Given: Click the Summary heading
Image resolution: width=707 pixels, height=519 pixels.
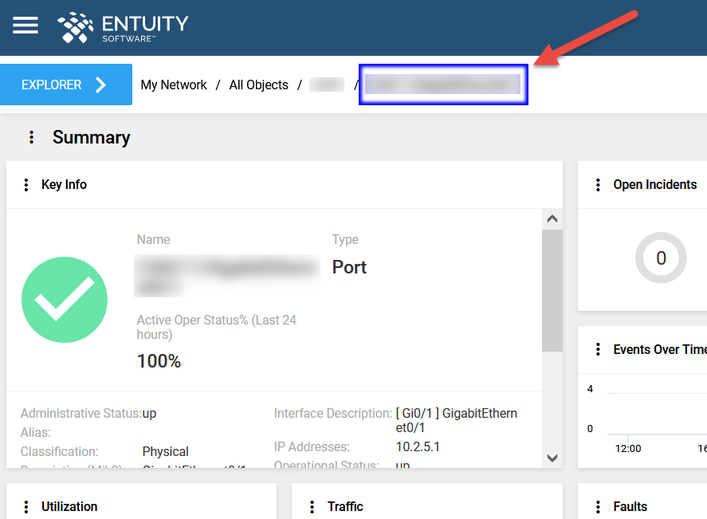Looking at the screenshot, I should click(91, 137).
